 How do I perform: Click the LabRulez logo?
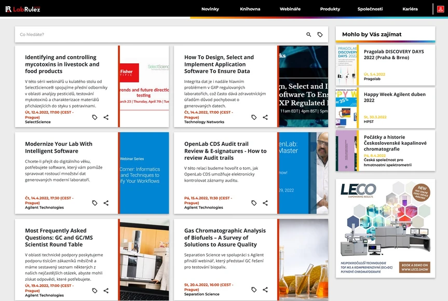click(23, 9)
